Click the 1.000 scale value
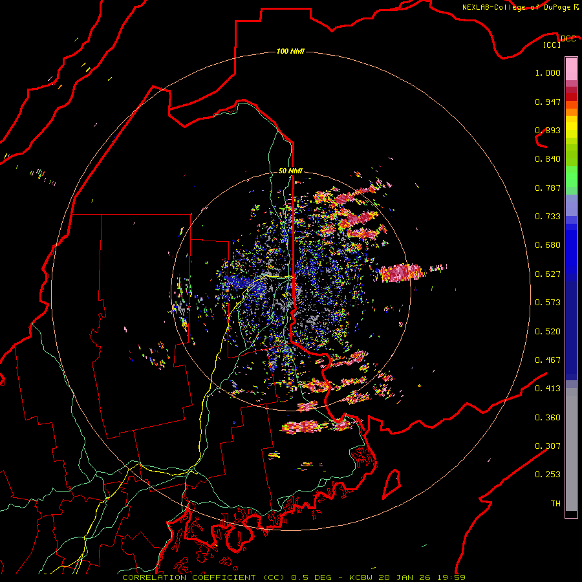 click(x=548, y=72)
